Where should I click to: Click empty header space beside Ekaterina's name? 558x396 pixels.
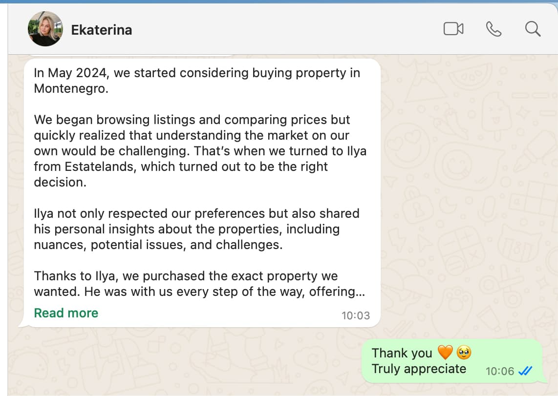[283, 29]
